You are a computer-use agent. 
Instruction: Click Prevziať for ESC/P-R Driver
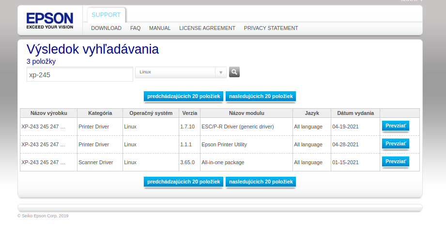point(396,126)
